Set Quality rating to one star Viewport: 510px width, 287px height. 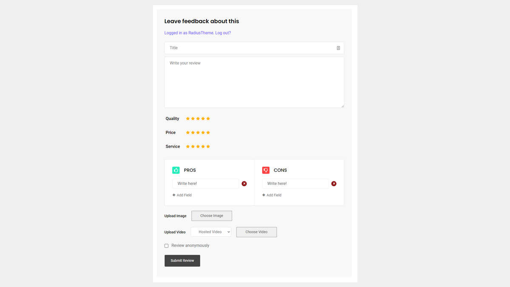tap(188, 119)
